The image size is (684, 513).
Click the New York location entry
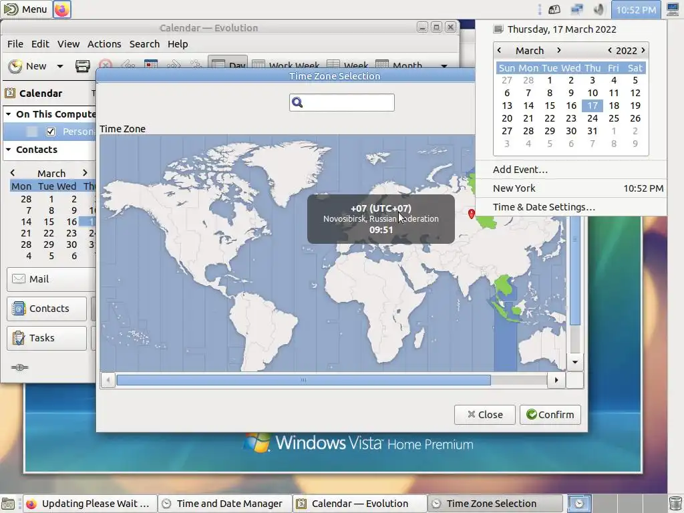[x=571, y=188]
